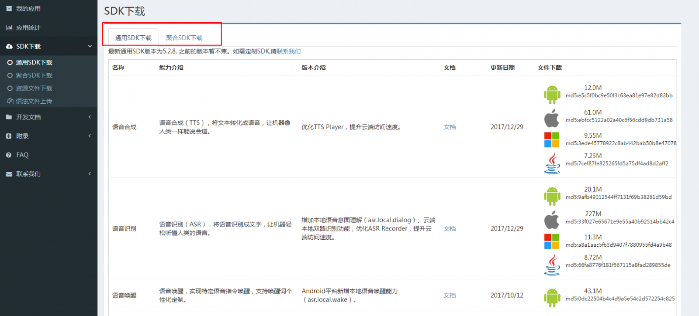Screen dimensions: 699x316
Task: Click the 联系我们 link in the notice
Action: (288, 51)
